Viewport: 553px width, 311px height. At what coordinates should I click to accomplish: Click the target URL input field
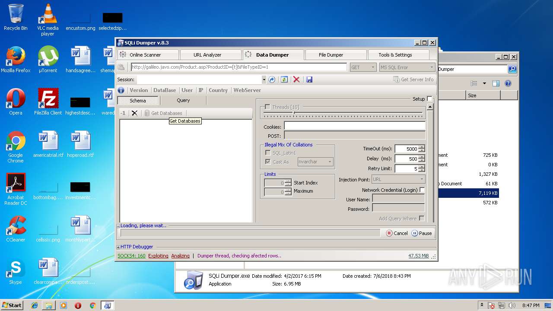(238, 67)
